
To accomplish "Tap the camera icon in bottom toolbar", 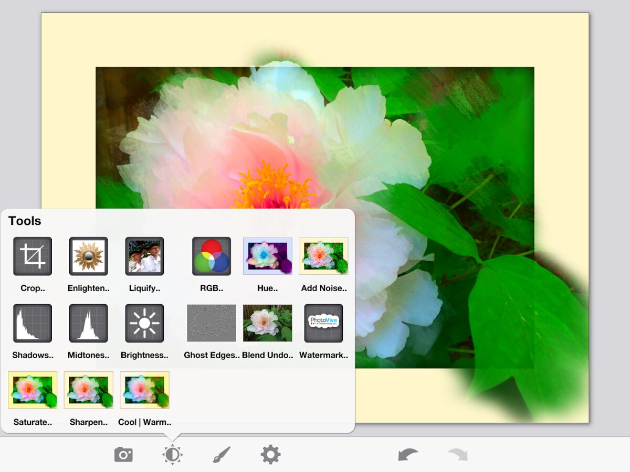I will [123, 455].
